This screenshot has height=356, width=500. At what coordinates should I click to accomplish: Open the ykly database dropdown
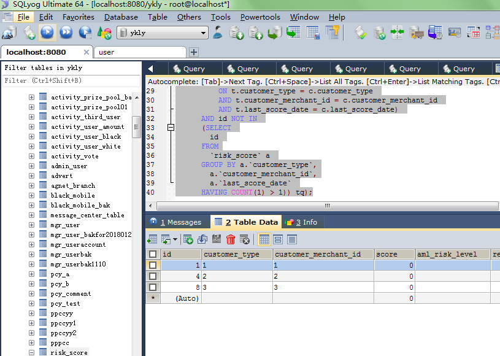tap(203, 33)
